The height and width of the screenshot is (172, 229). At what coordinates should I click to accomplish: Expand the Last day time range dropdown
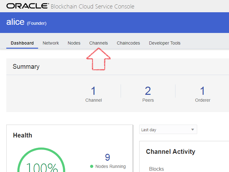tap(168, 129)
